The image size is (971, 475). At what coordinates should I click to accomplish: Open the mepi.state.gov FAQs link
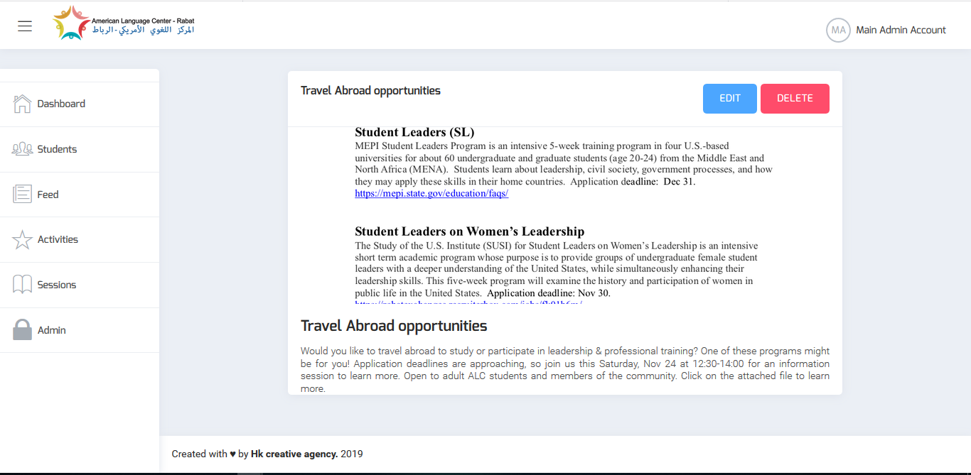pos(431,193)
